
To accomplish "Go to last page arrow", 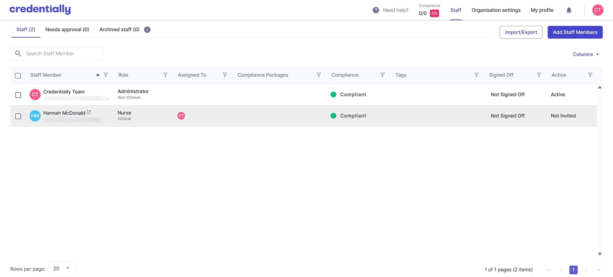I will (x=598, y=270).
